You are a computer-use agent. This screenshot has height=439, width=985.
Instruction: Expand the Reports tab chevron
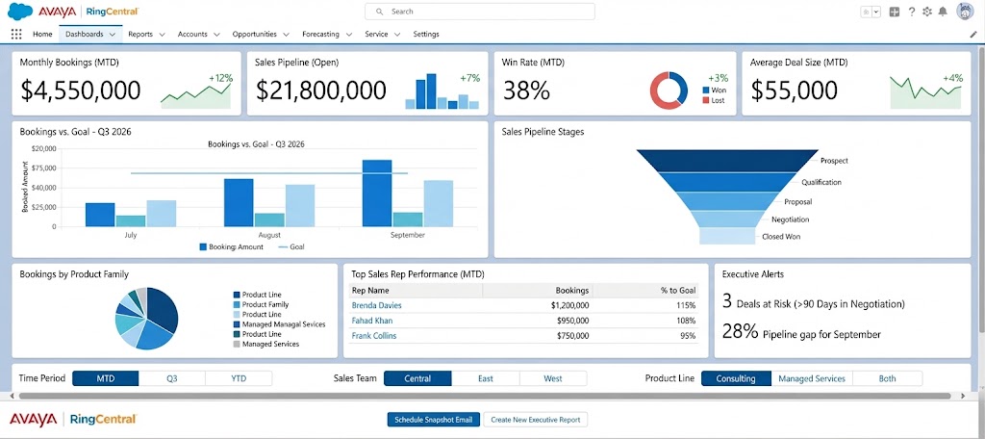(x=162, y=35)
